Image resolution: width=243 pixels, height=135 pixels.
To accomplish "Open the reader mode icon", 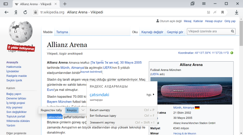I will (208, 12).
